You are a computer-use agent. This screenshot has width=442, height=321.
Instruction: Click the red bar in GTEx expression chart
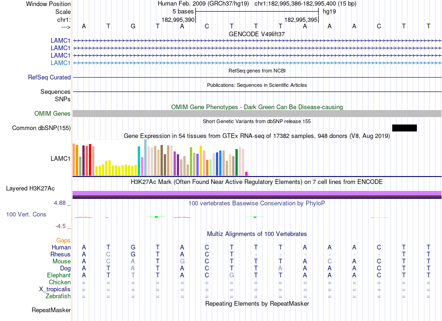(x=90, y=160)
